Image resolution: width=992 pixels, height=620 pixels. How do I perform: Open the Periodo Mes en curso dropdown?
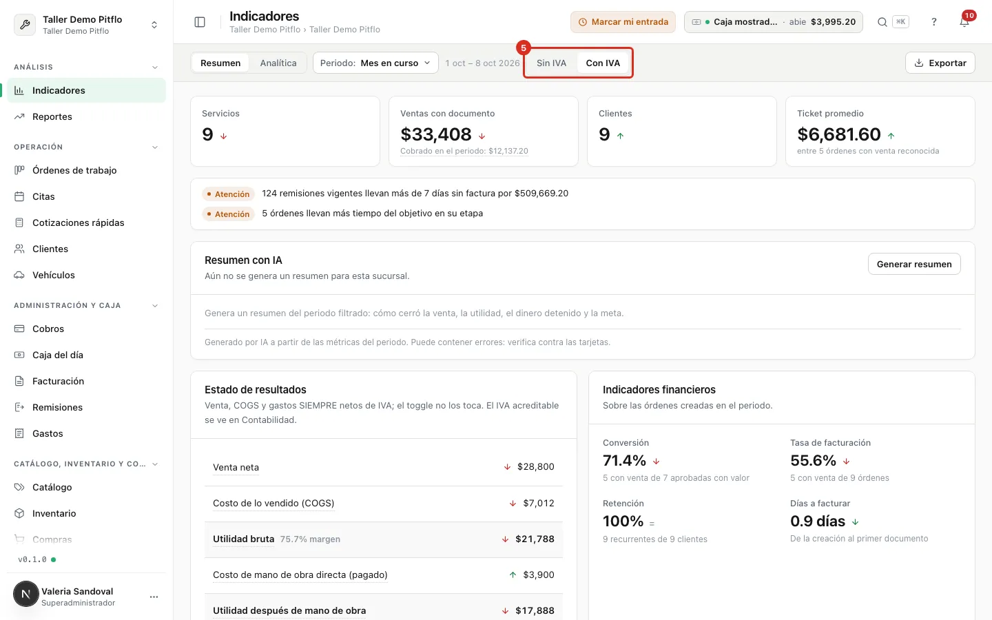click(x=375, y=63)
